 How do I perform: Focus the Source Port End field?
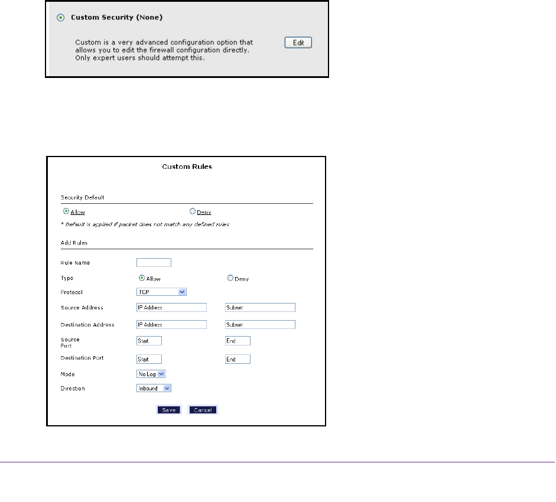pos(238,341)
